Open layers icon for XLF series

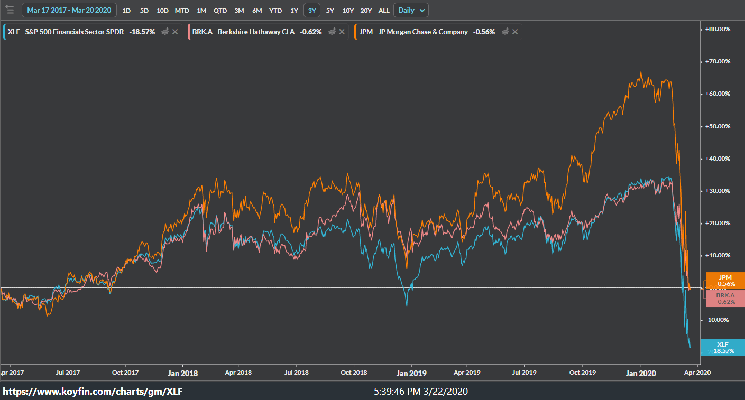tap(165, 32)
